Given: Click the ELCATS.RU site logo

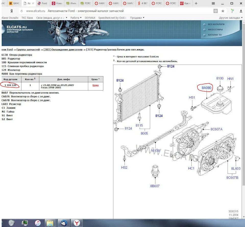Looking at the screenshot, I should pos(20,29).
